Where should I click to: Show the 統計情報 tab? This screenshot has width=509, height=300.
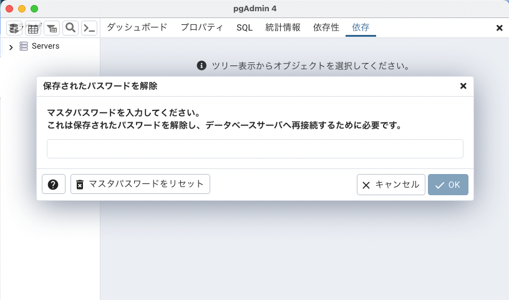(283, 27)
